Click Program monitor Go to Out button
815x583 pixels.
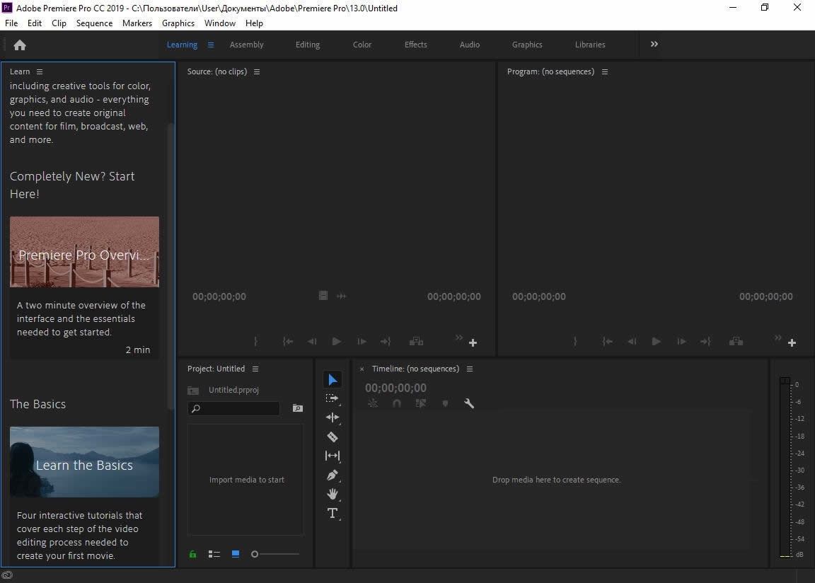[705, 342]
